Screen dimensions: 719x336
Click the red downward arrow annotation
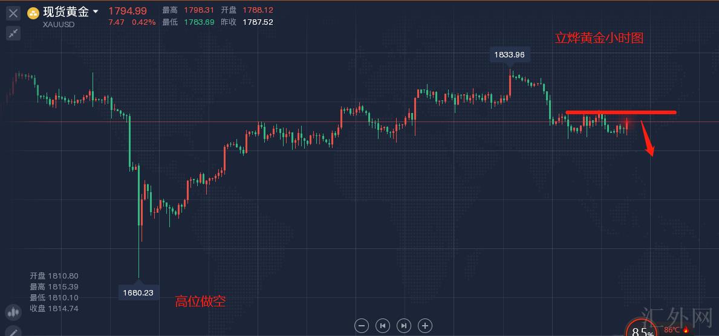point(647,139)
